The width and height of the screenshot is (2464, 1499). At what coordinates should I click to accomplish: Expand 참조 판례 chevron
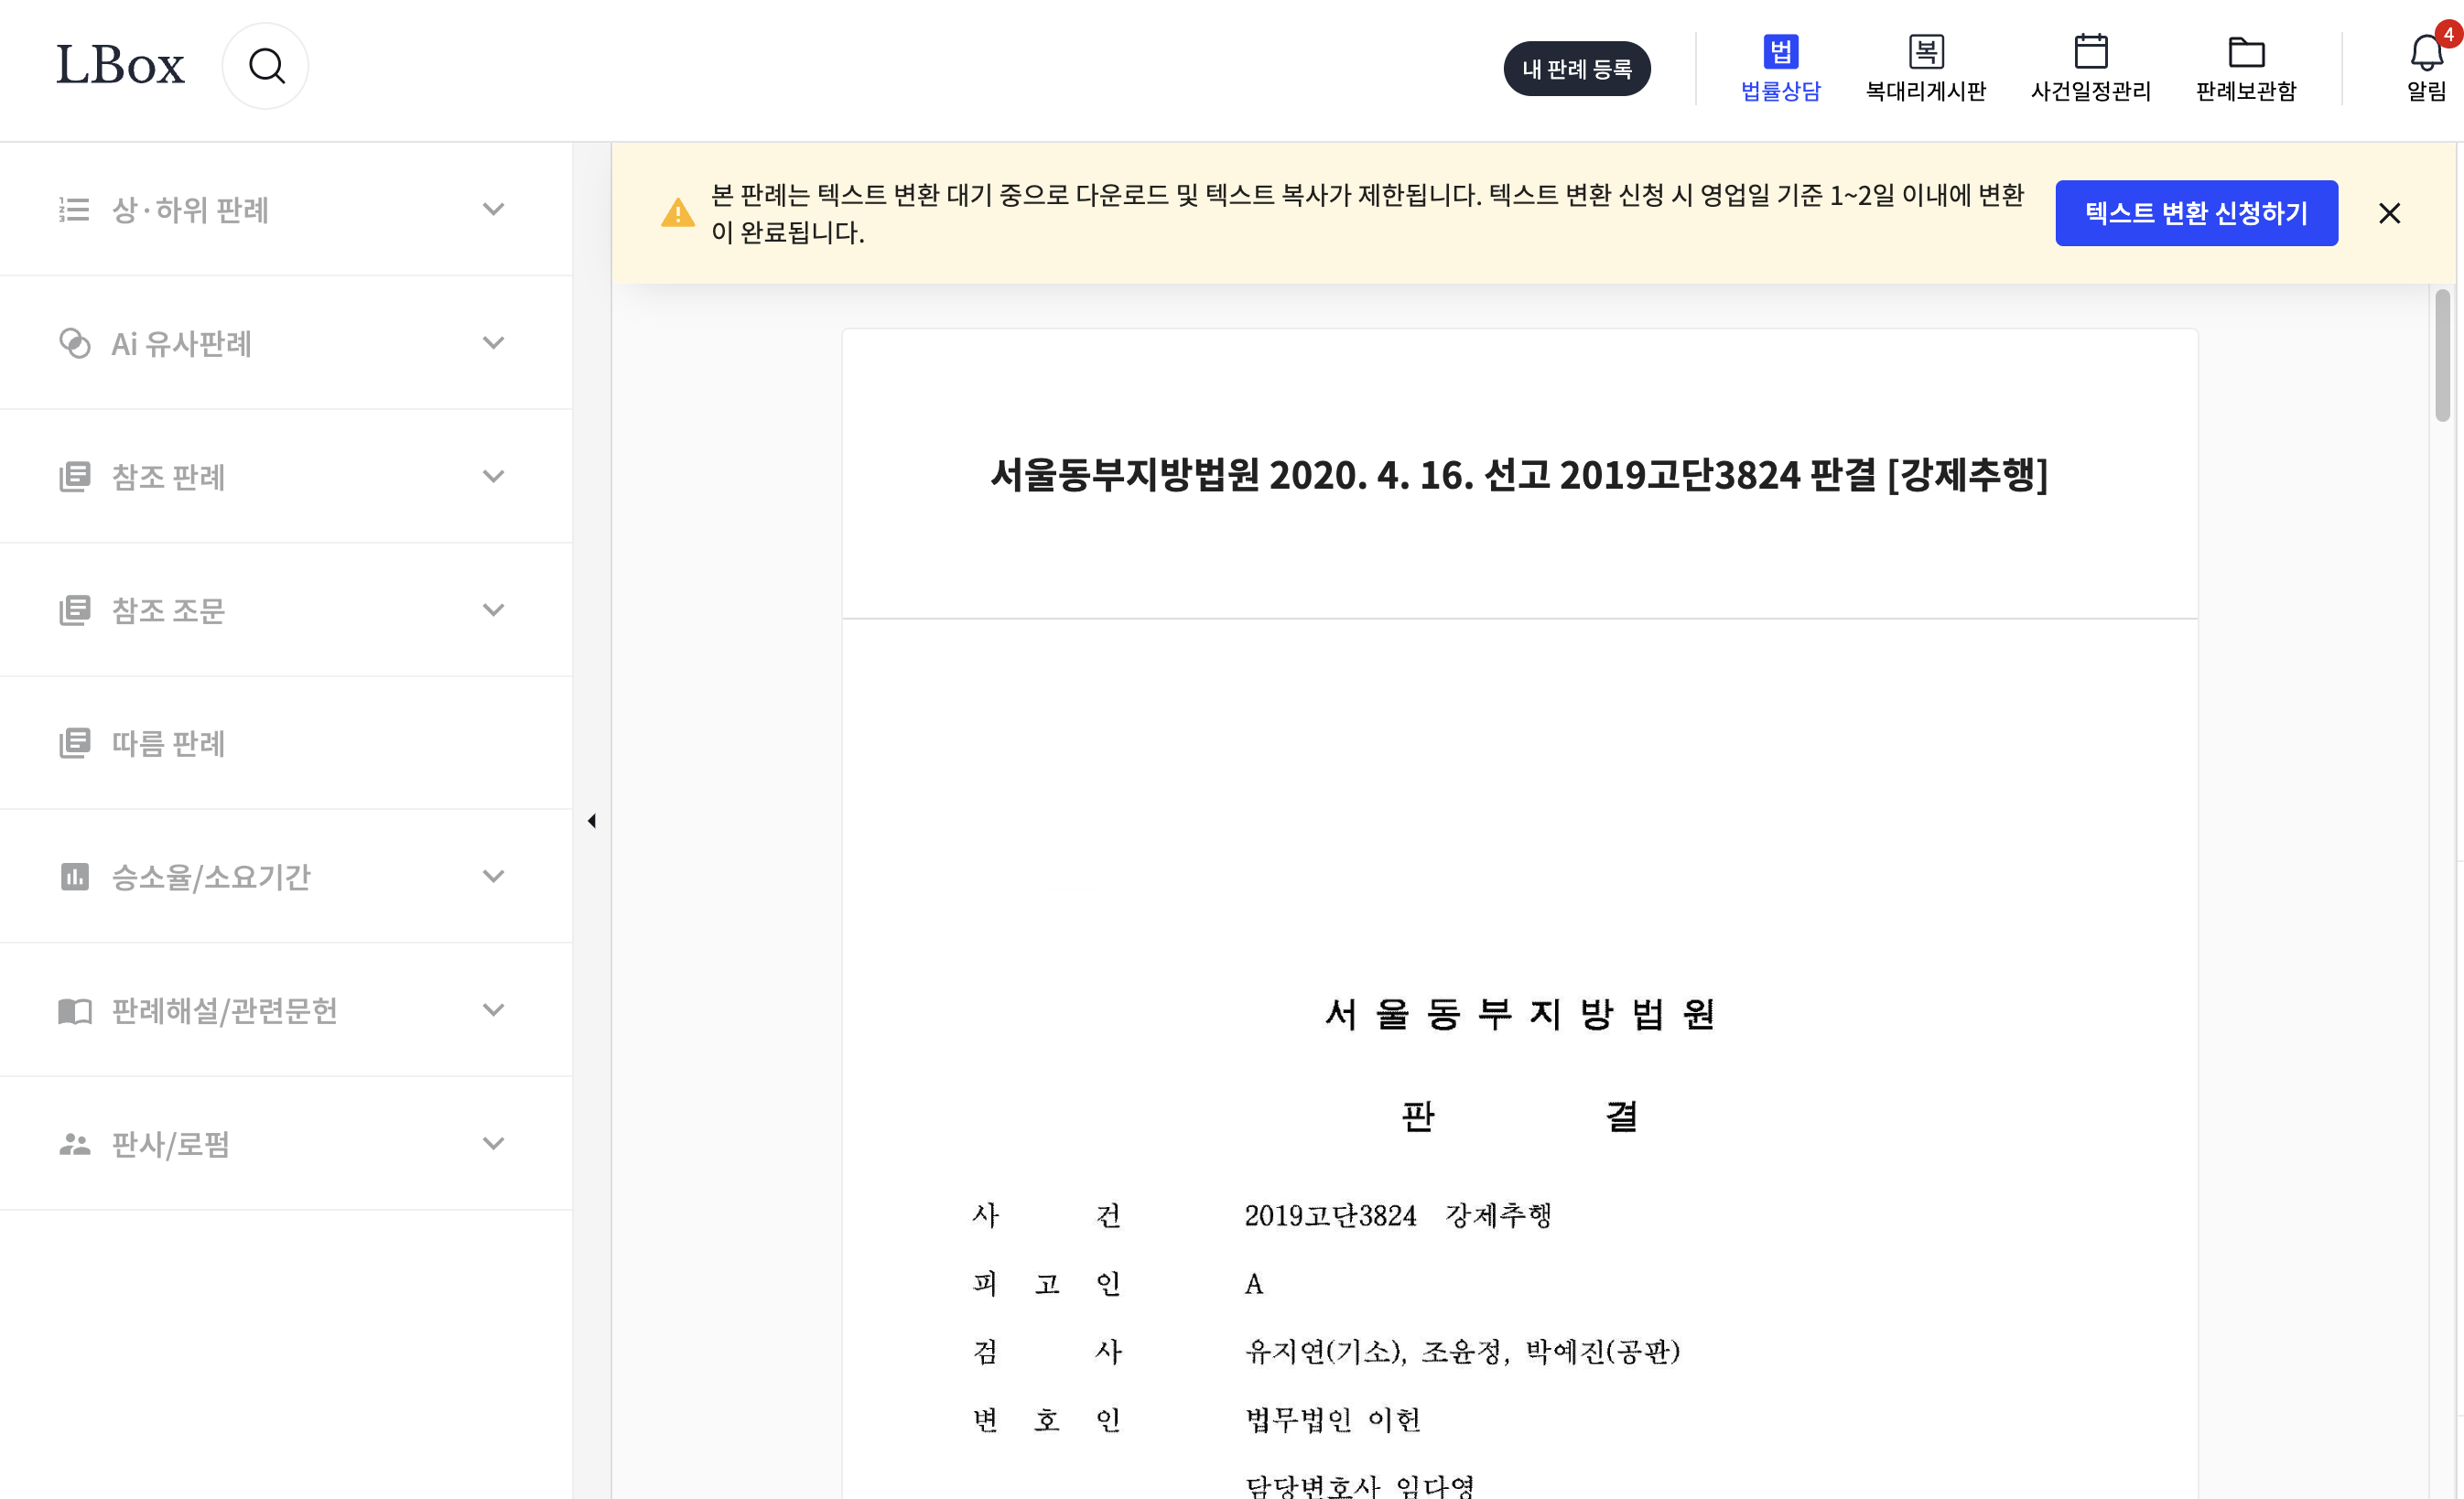[x=493, y=476]
